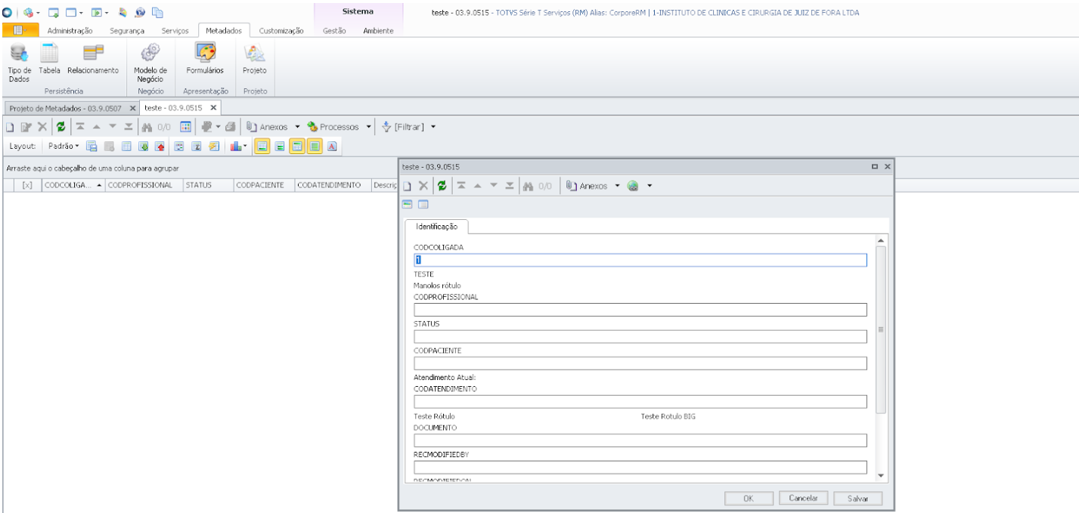Click the edit record icon in main toolbar
Image resolution: width=1079 pixels, height=513 pixels.
(26, 127)
